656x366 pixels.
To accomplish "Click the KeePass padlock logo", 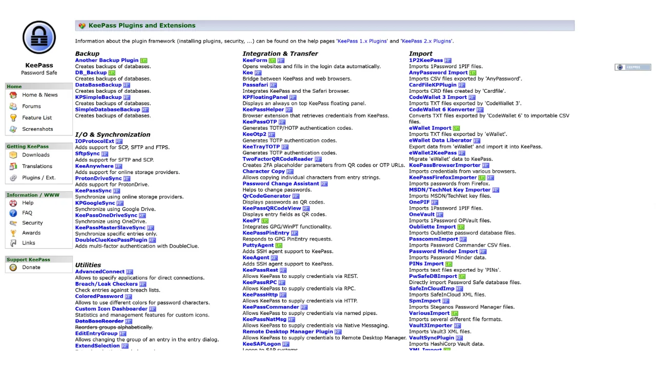I will click(39, 37).
